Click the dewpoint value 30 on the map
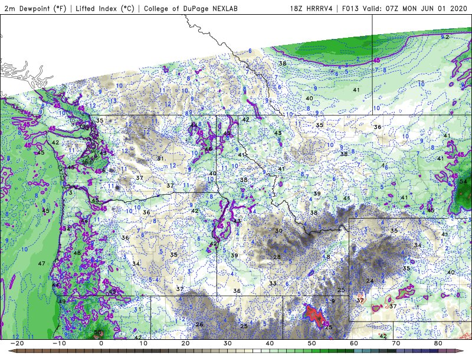 coord(278,231)
